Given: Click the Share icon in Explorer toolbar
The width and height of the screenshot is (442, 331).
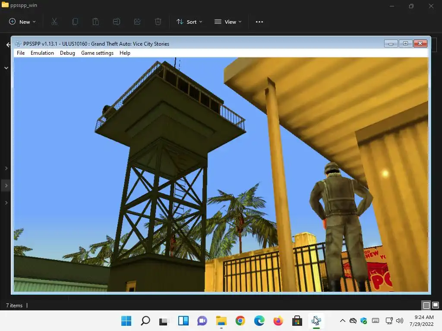Looking at the screenshot, I should tap(137, 22).
